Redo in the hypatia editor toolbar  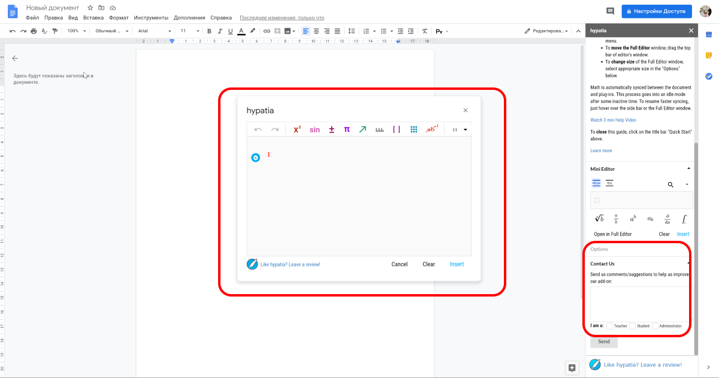pos(274,129)
